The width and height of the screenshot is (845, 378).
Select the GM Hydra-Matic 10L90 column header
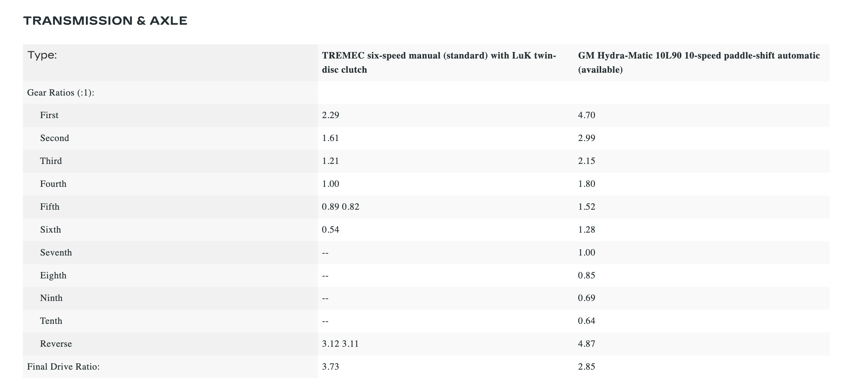698,63
